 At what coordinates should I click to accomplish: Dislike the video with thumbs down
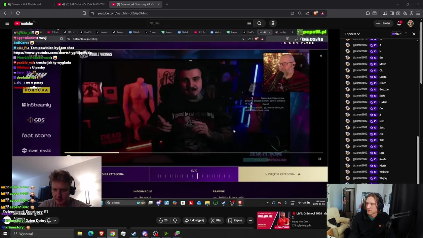175,220
